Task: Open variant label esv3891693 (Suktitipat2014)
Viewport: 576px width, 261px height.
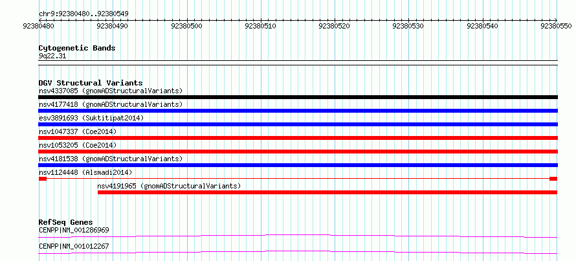Action: 91,118
